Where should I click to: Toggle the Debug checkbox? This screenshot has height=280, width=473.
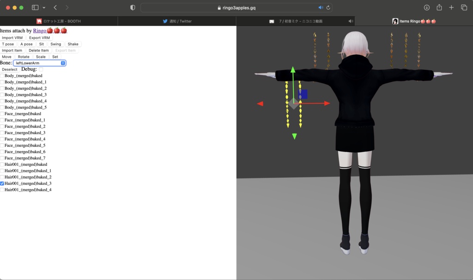tap(41, 69)
